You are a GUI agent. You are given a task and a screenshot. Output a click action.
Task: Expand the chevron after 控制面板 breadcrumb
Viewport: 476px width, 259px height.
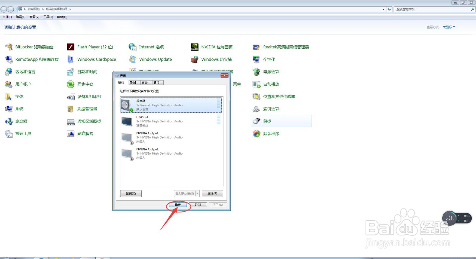tap(43, 9)
